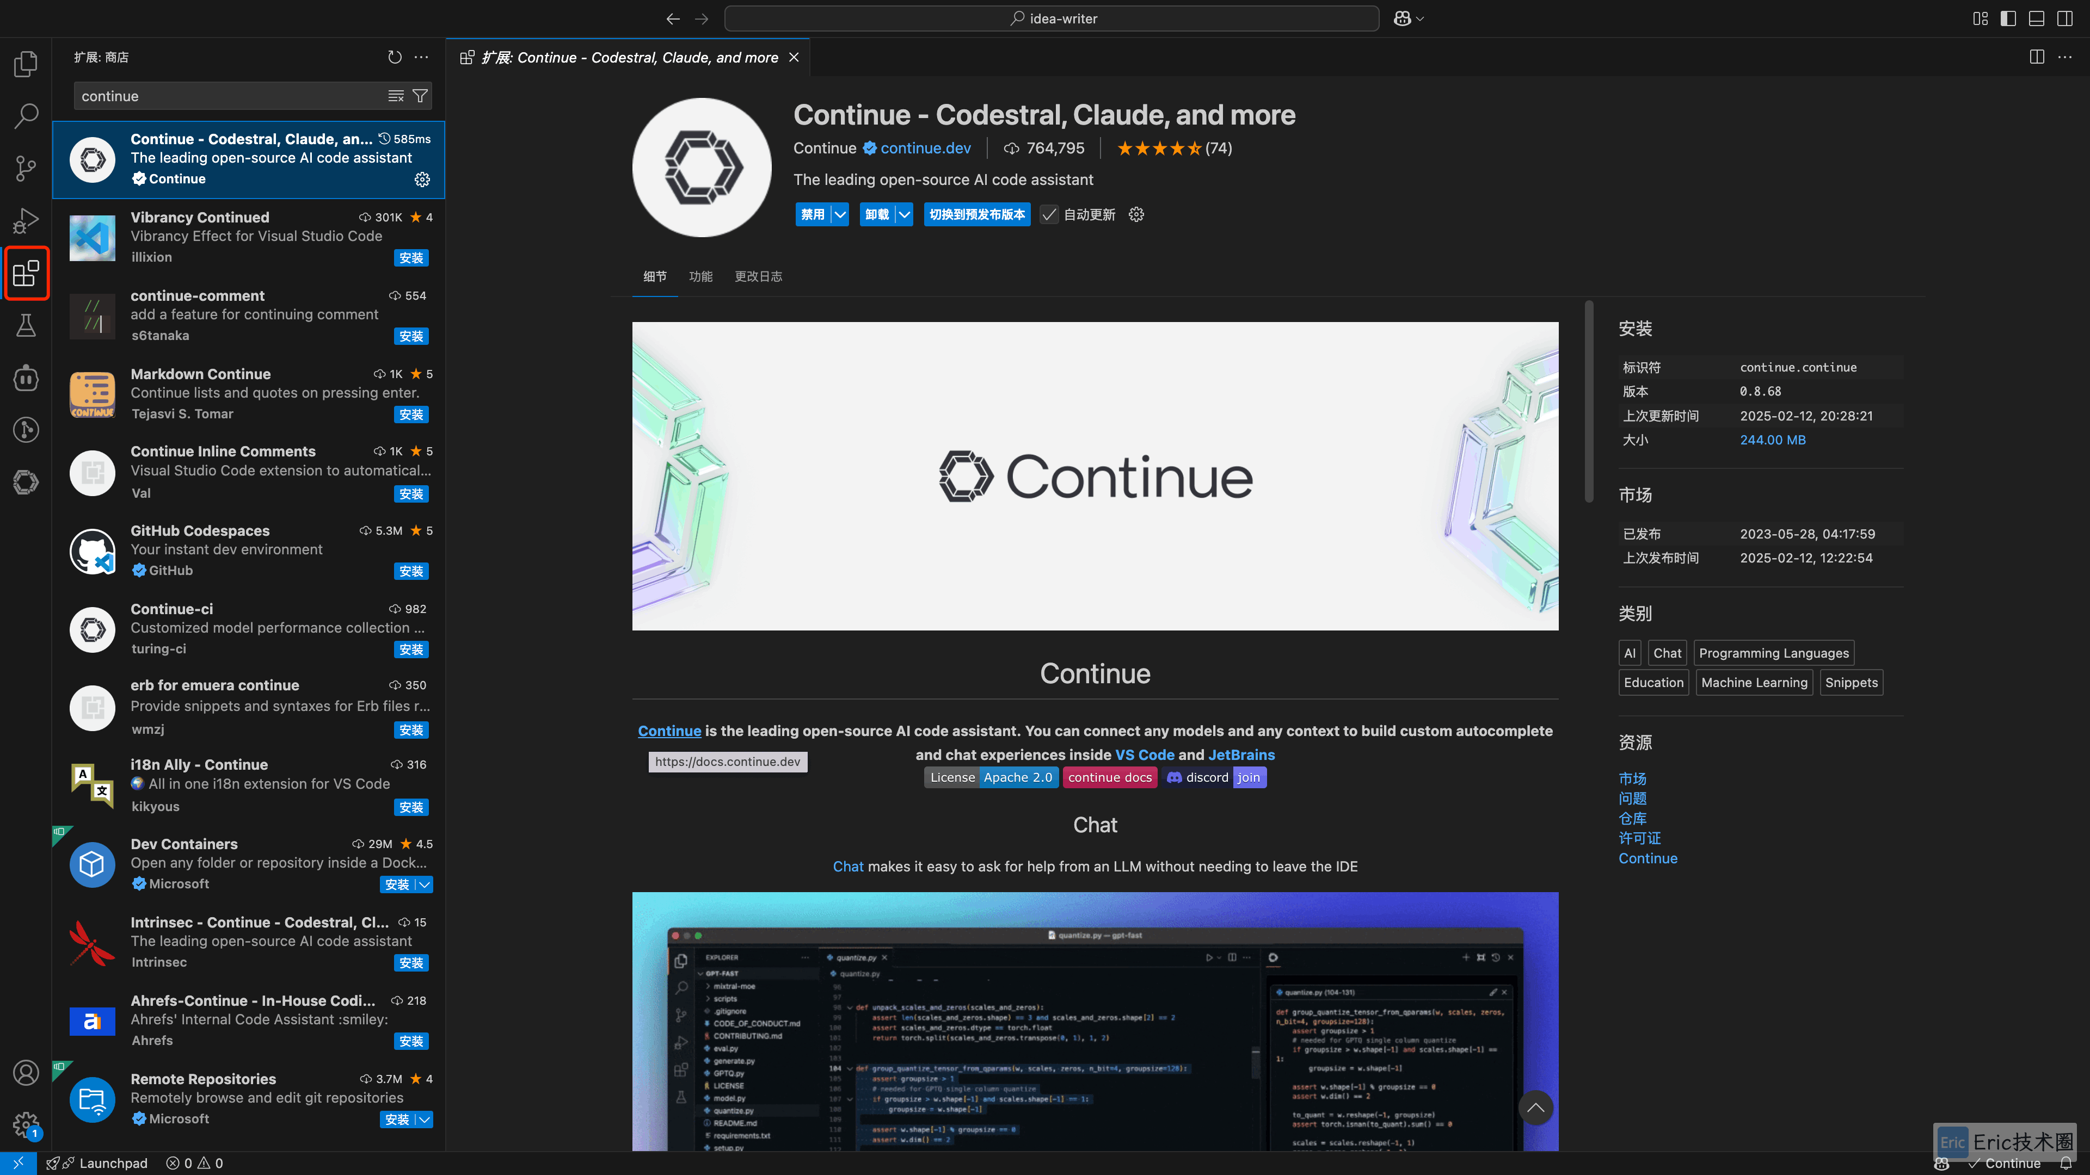Open the Search view in activity bar

pyautogui.click(x=26, y=116)
